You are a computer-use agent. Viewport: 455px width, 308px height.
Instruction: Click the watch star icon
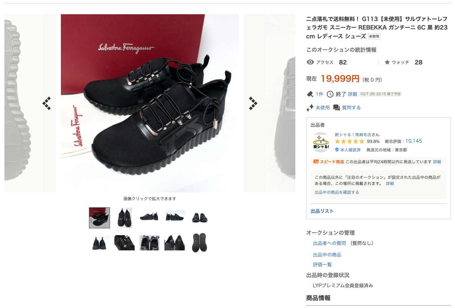coord(387,62)
